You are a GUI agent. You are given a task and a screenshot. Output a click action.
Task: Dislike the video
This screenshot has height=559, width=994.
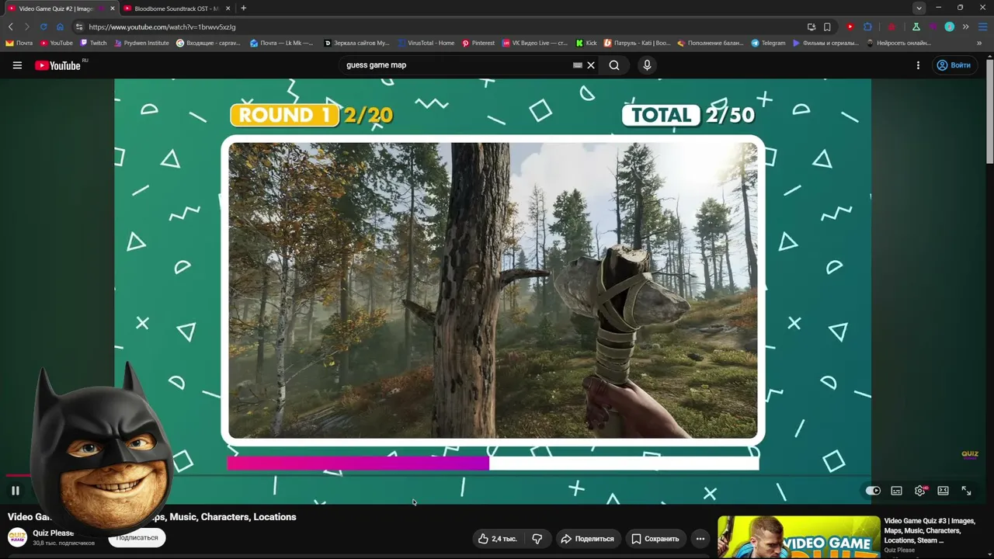pos(537,539)
